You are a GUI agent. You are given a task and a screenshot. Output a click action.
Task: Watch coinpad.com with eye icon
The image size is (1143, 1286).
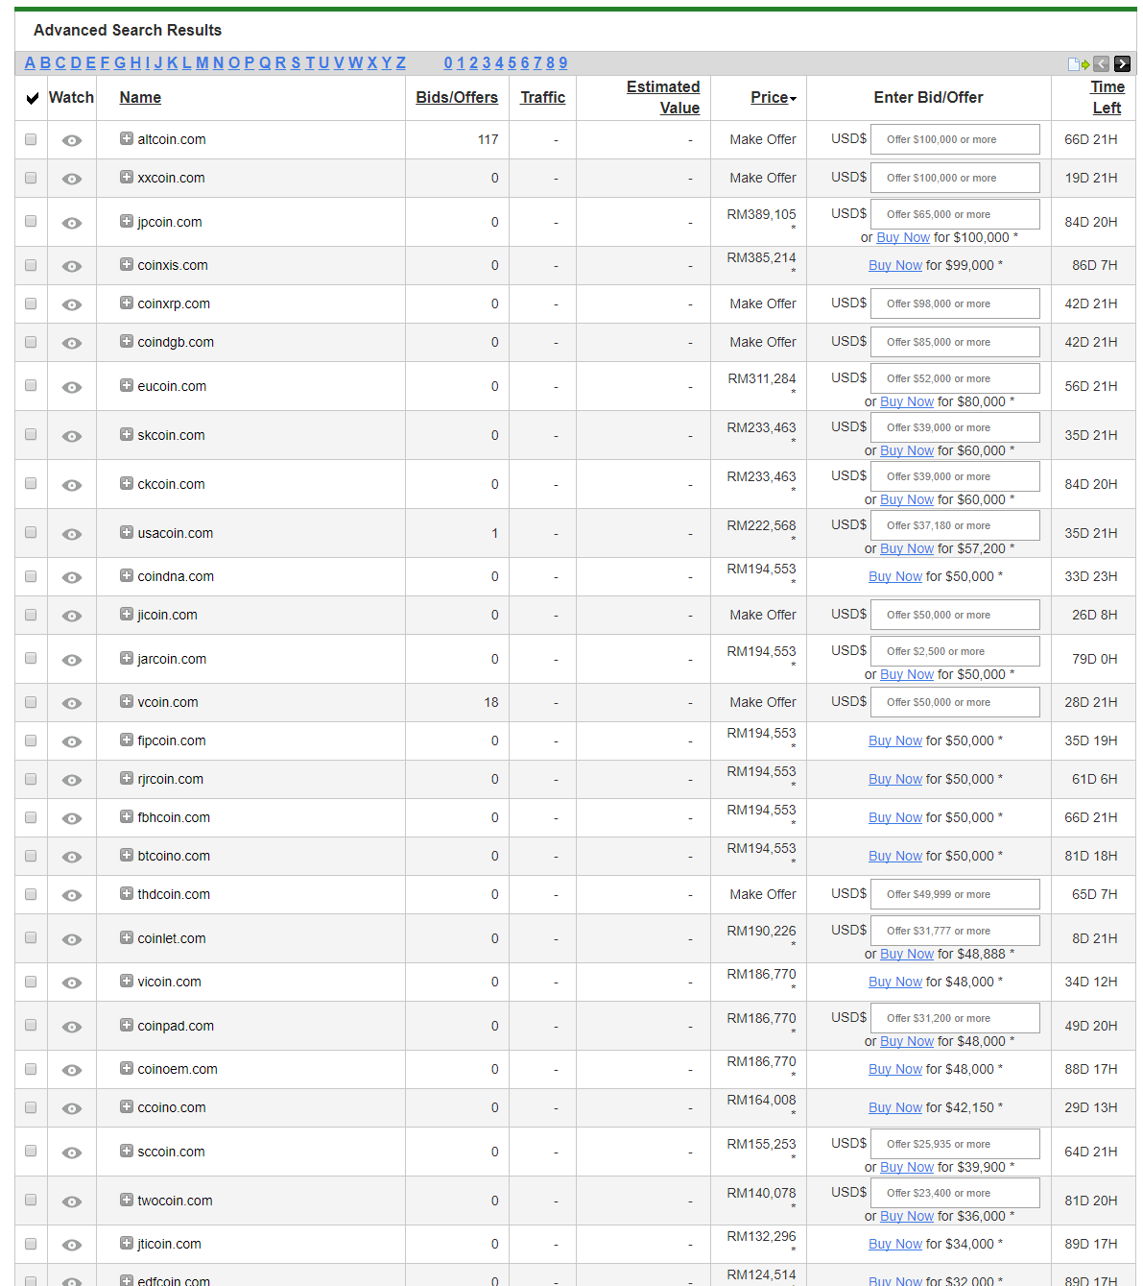[72, 1027]
